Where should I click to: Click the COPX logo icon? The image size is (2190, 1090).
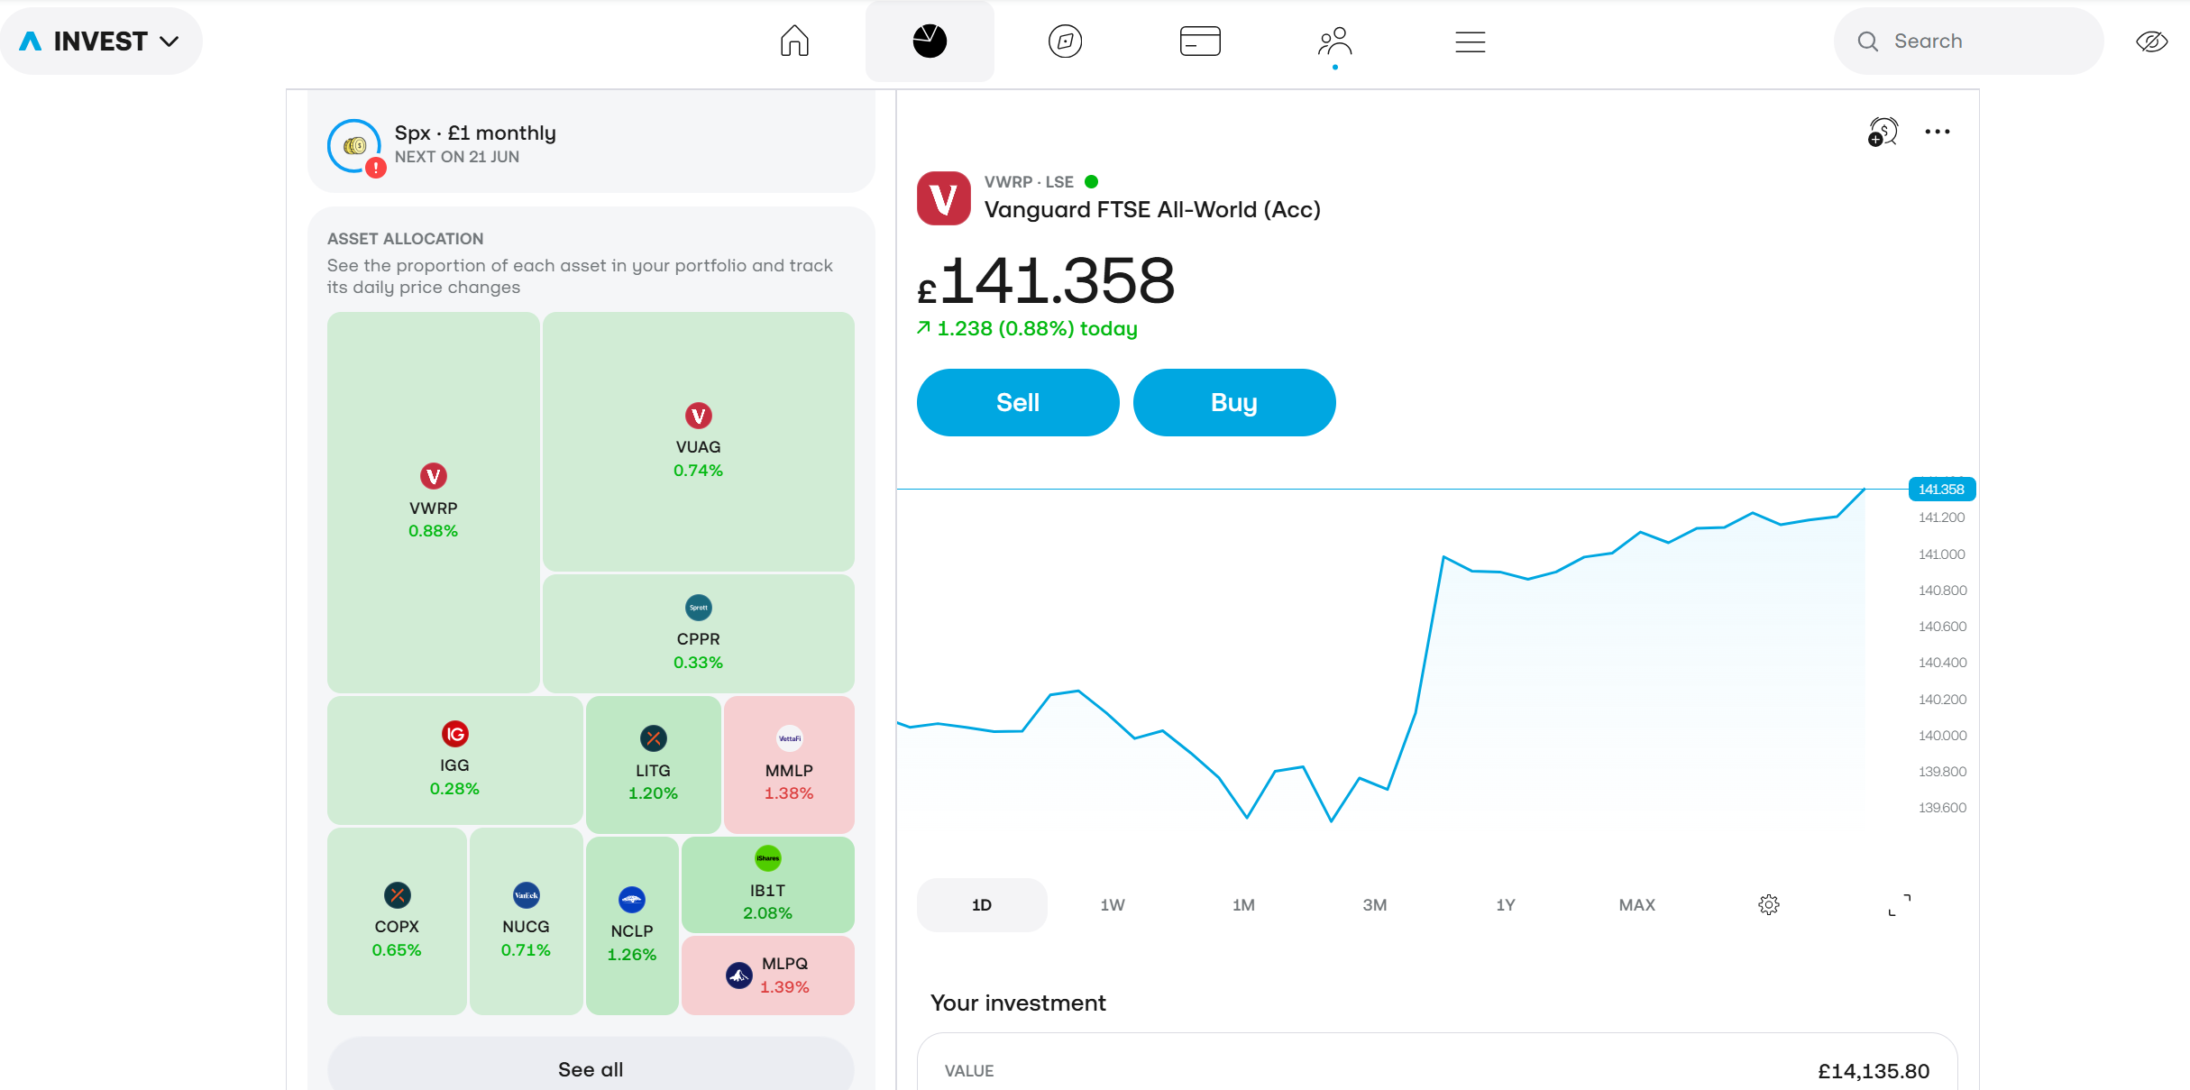pyautogui.click(x=397, y=895)
